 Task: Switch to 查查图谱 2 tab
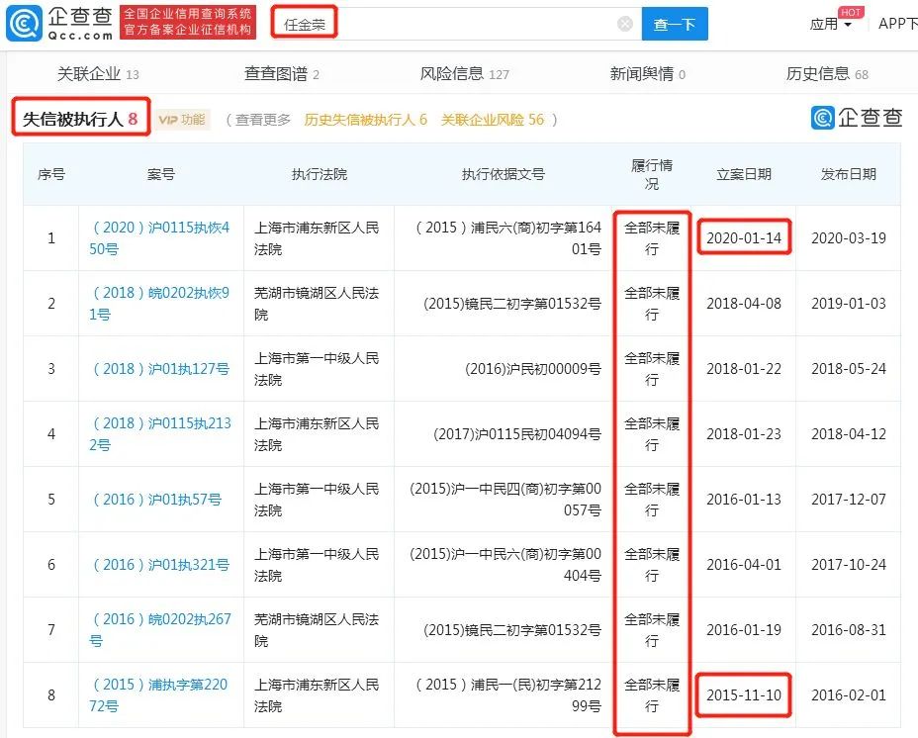(282, 74)
